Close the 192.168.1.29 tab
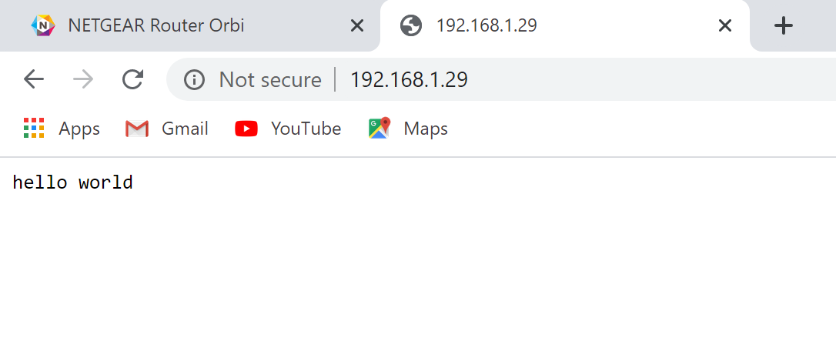 724,26
